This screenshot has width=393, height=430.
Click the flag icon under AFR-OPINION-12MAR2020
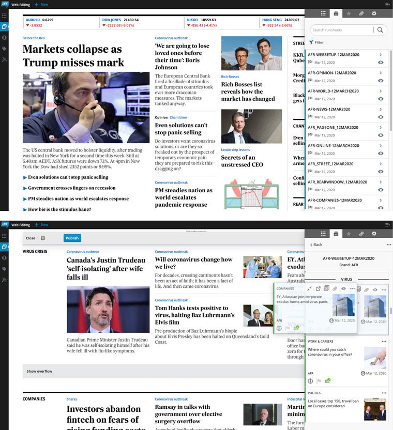[x=310, y=80]
